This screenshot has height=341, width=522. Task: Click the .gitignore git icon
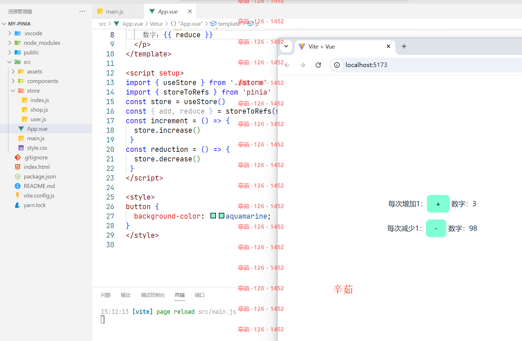[x=18, y=157]
